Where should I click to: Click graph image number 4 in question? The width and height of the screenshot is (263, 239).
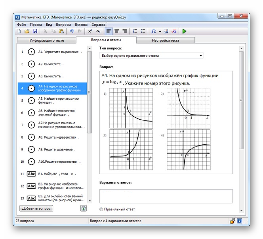[x=189, y=150]
